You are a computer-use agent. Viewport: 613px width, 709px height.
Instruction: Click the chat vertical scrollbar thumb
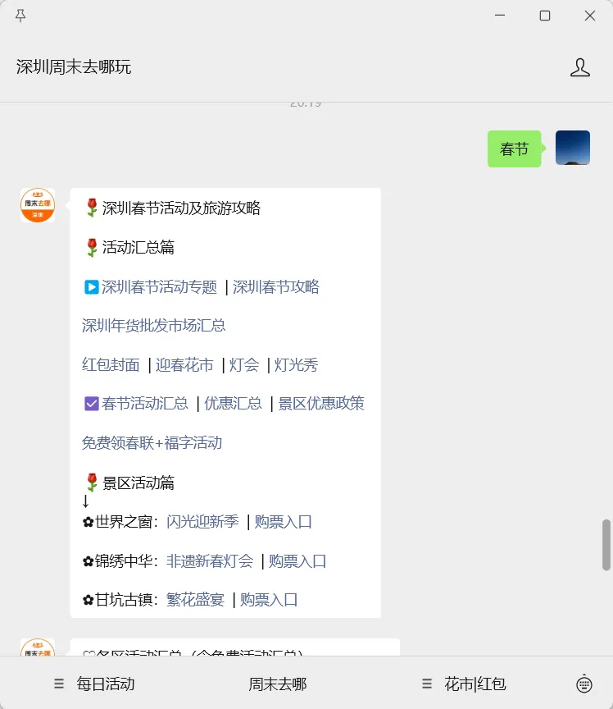[606, 545]
